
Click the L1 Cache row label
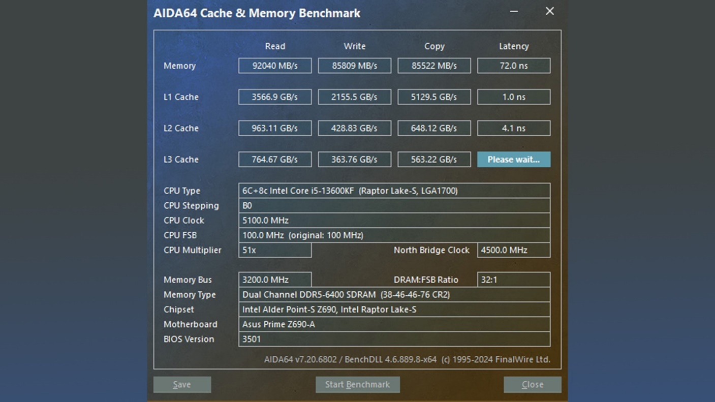(x=181, y=97)
